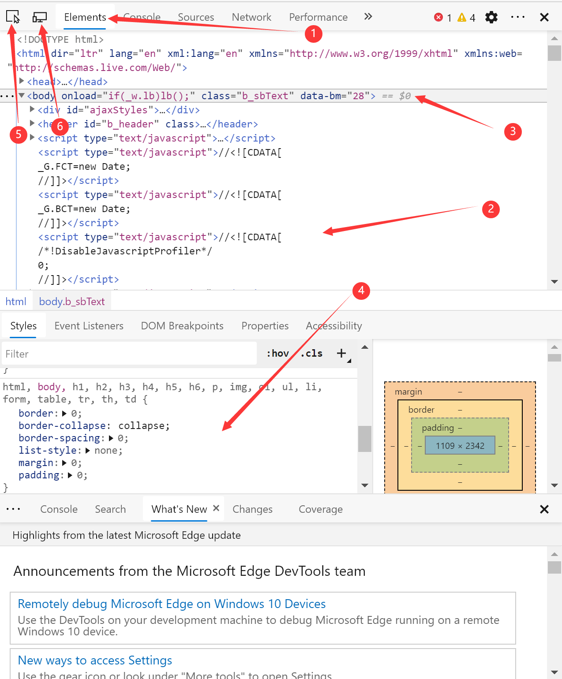Open the Accessibility sidebar tab
562x679 pixels.
(334, 326)
